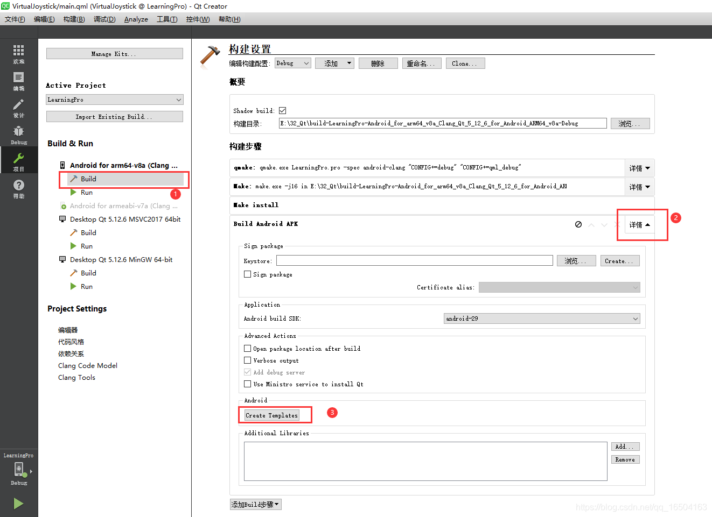Switch to Debug mode bug icon
712x517 pixels.
tap(18, 131)
